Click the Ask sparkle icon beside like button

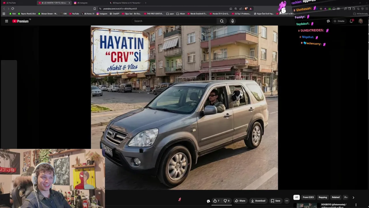[208, 201]
